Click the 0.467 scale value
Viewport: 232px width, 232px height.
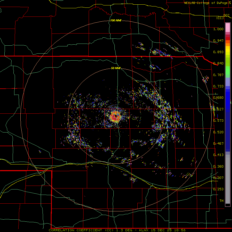[218, 143]
